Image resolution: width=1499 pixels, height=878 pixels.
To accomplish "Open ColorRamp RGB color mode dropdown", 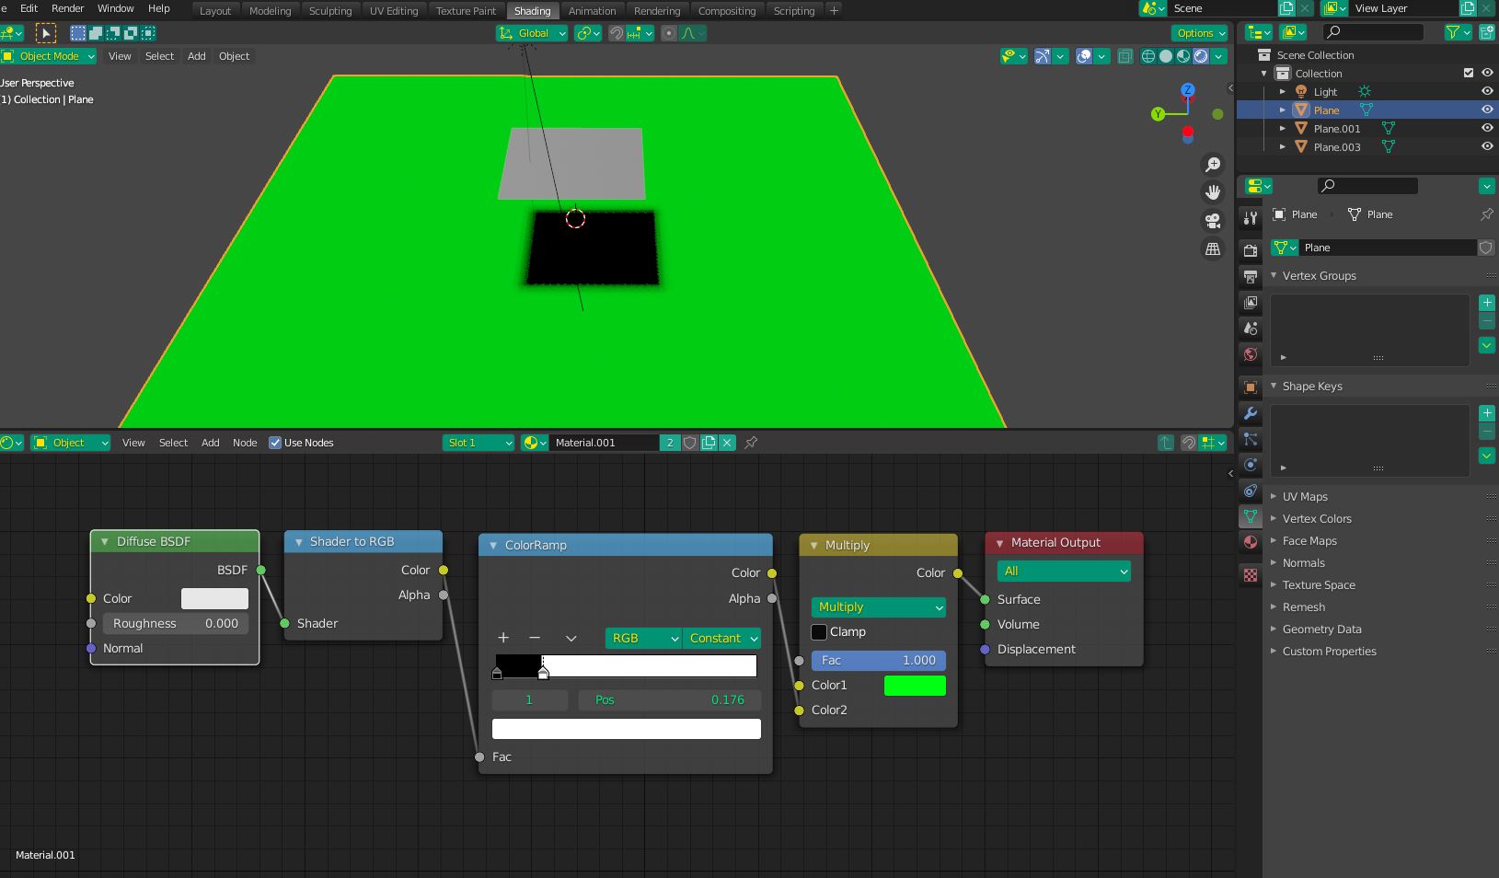I will (643, 639).
